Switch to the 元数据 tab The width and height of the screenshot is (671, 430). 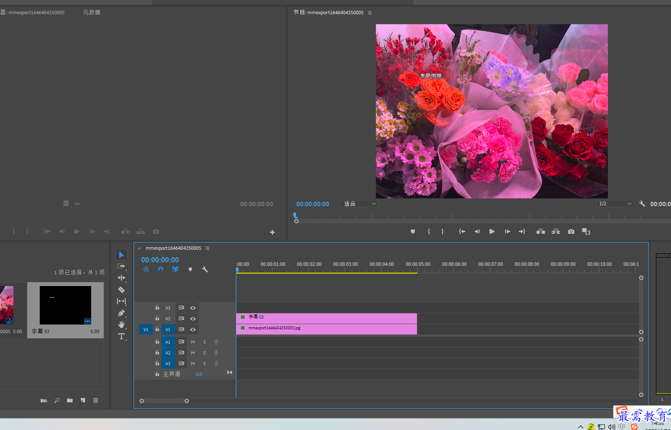tap(92, 13)
